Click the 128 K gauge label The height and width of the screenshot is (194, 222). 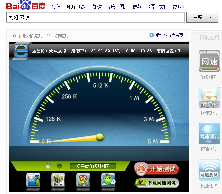point(53,119)
